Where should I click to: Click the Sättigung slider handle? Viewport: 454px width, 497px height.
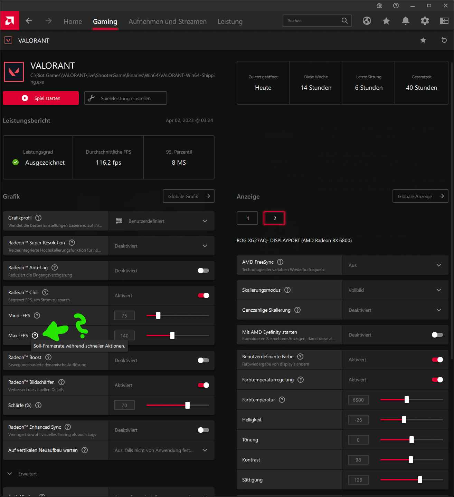tap(420, 480)
